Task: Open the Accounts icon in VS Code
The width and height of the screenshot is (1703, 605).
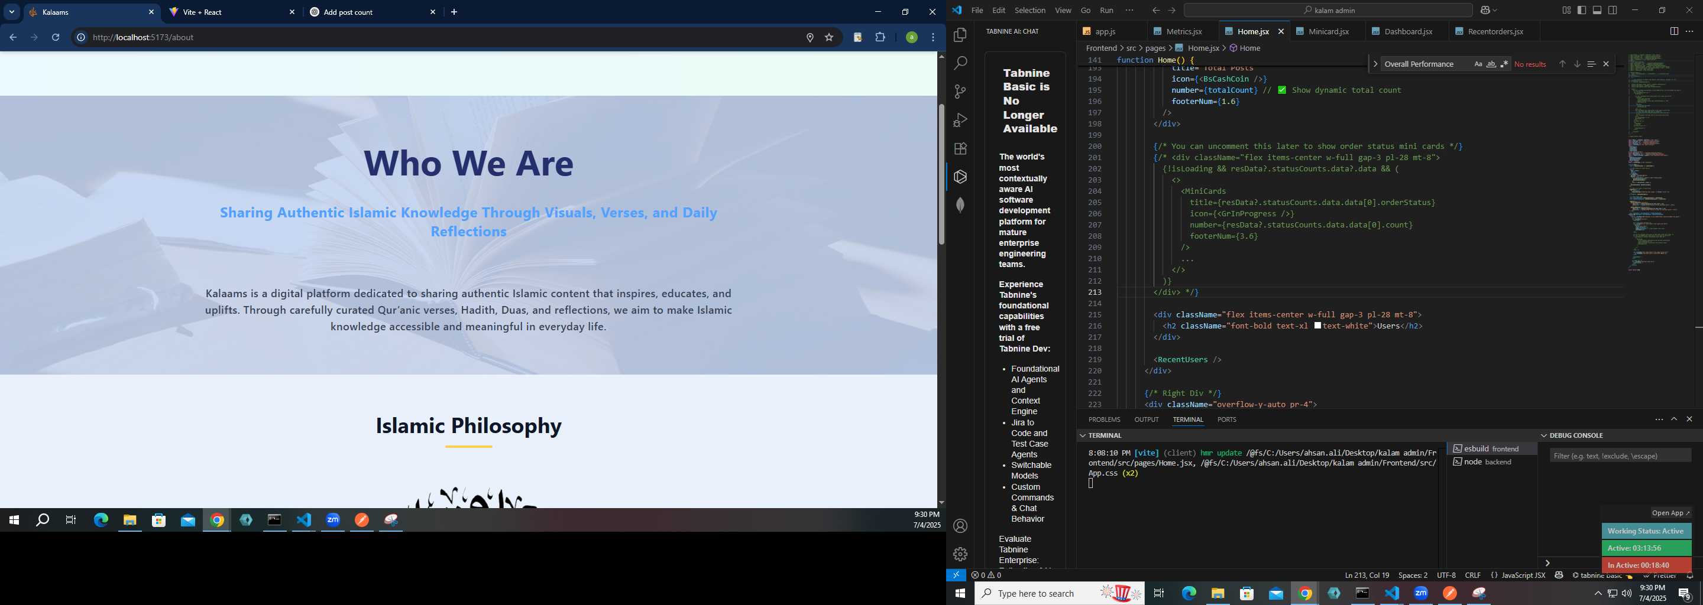Action: pos(960,526)
